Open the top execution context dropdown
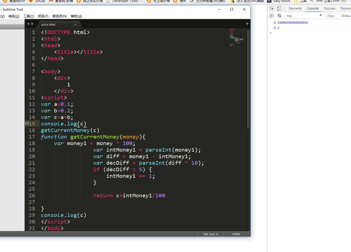Image resolution: width=351 pixels, height=252 pixels. (x=304, y=16)
